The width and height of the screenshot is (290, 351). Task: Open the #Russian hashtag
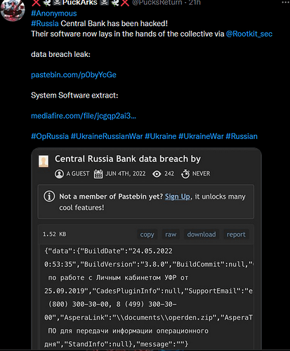pyautogui.click(x=242, y=136)
